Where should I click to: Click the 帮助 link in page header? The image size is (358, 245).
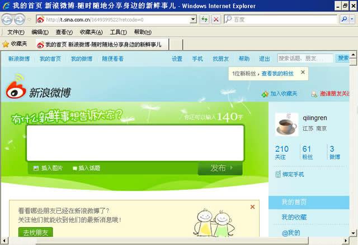pos(244,59)
